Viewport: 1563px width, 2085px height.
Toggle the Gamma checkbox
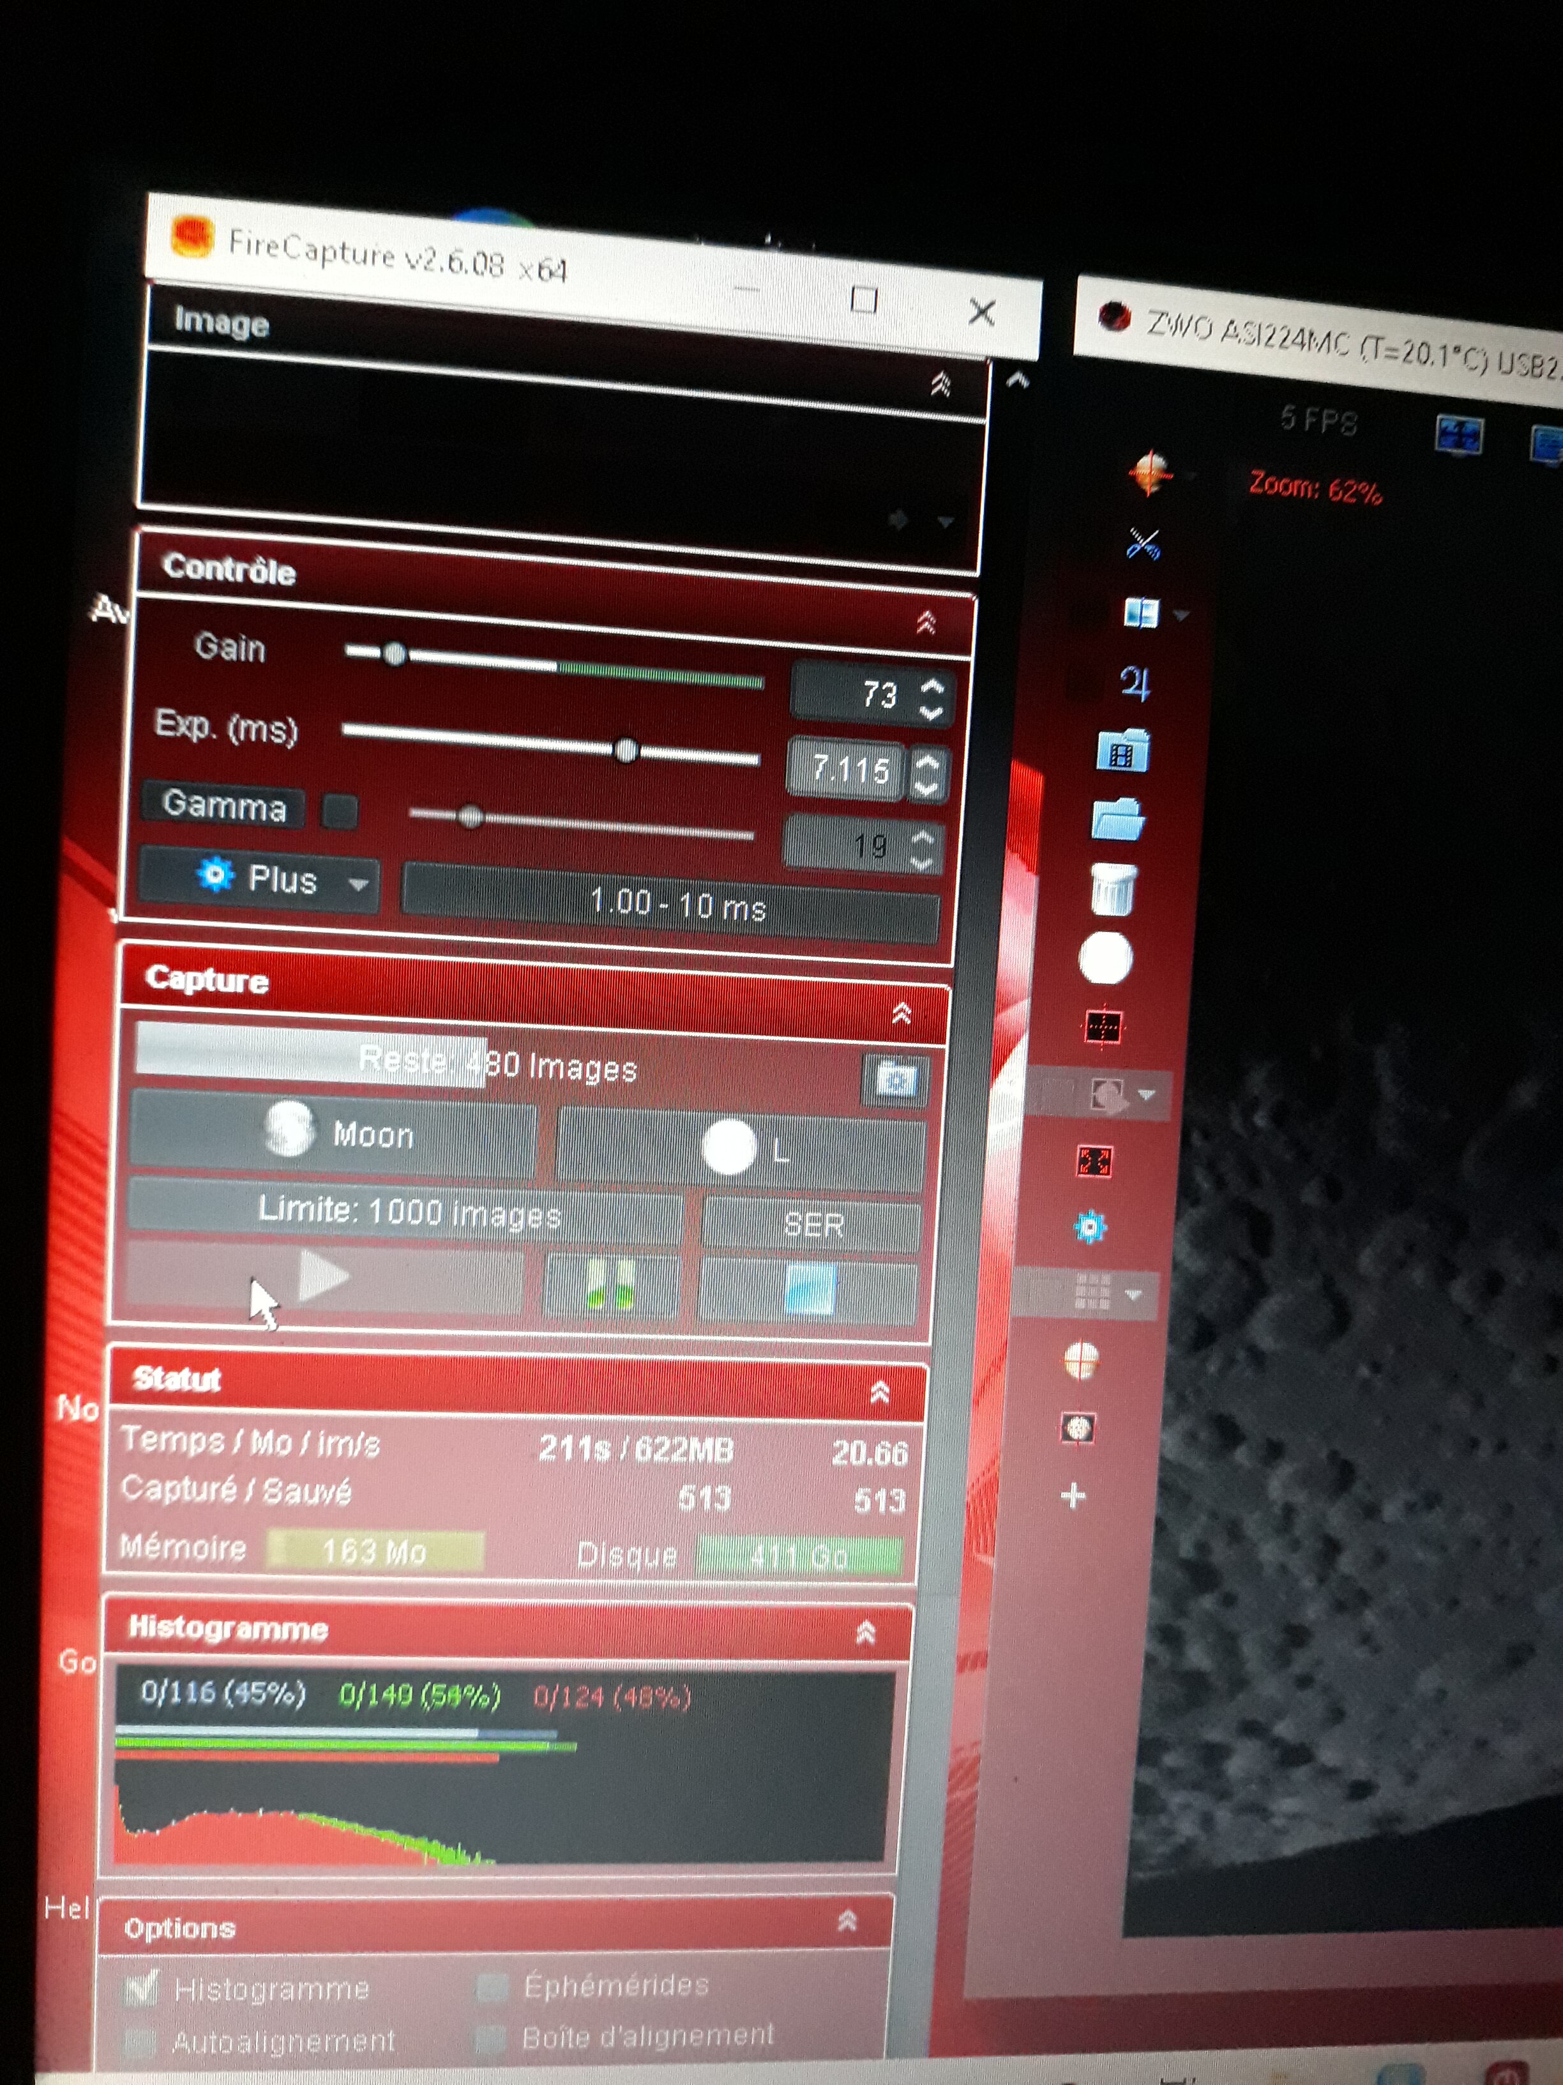click(x=340, y=811)
